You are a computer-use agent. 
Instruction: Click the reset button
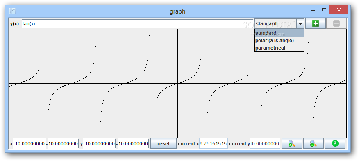point(164,144)
